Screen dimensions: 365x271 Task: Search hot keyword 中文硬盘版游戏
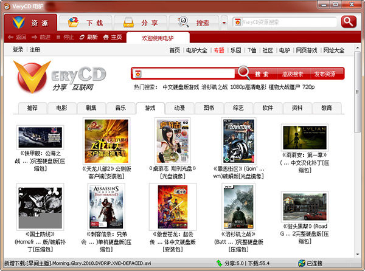click(x=181, y=87)
